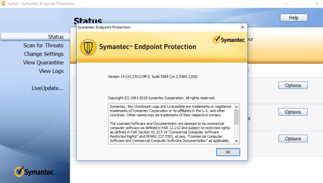Open View Quarantine
323x183 pixels.
coord(44,62)
